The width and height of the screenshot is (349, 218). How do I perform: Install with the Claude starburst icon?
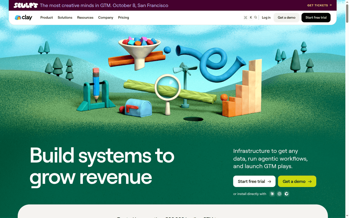coord(272,194)
